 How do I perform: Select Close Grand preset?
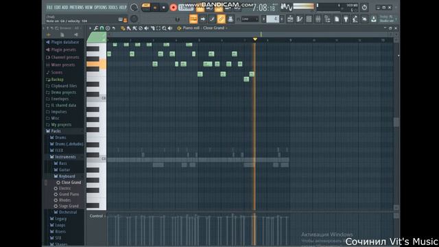[x=71, y=183]
